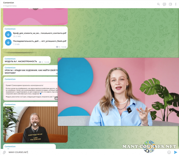Open channel info via the Contention header title
The width and height of the screenshot is (179, 155).
[9, 3]
